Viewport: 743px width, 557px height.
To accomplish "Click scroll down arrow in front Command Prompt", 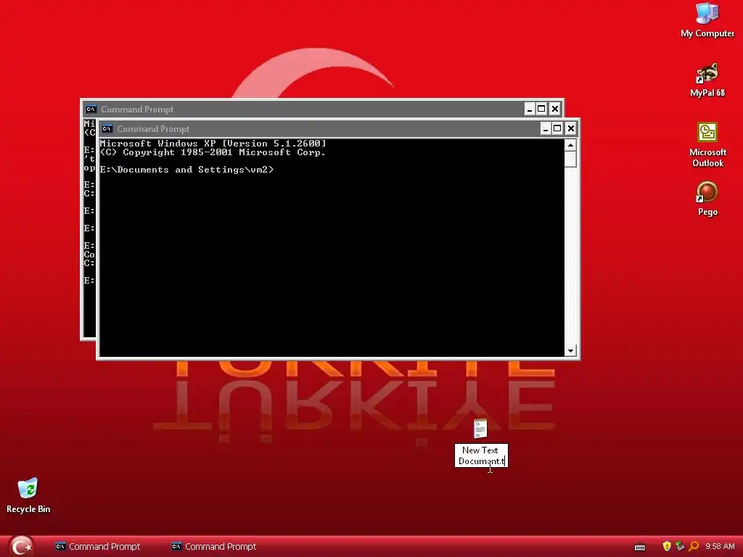I will pos(570,350).
